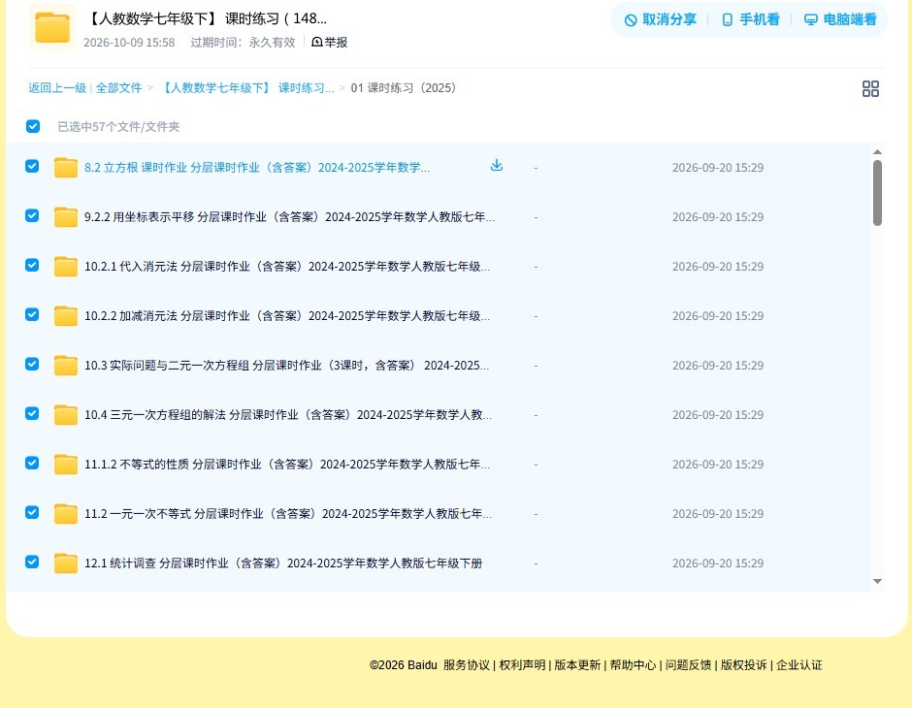The image size is (912, 708).
Task: Click current folder 01 课时练习(2025)
Action: point(406,88)
